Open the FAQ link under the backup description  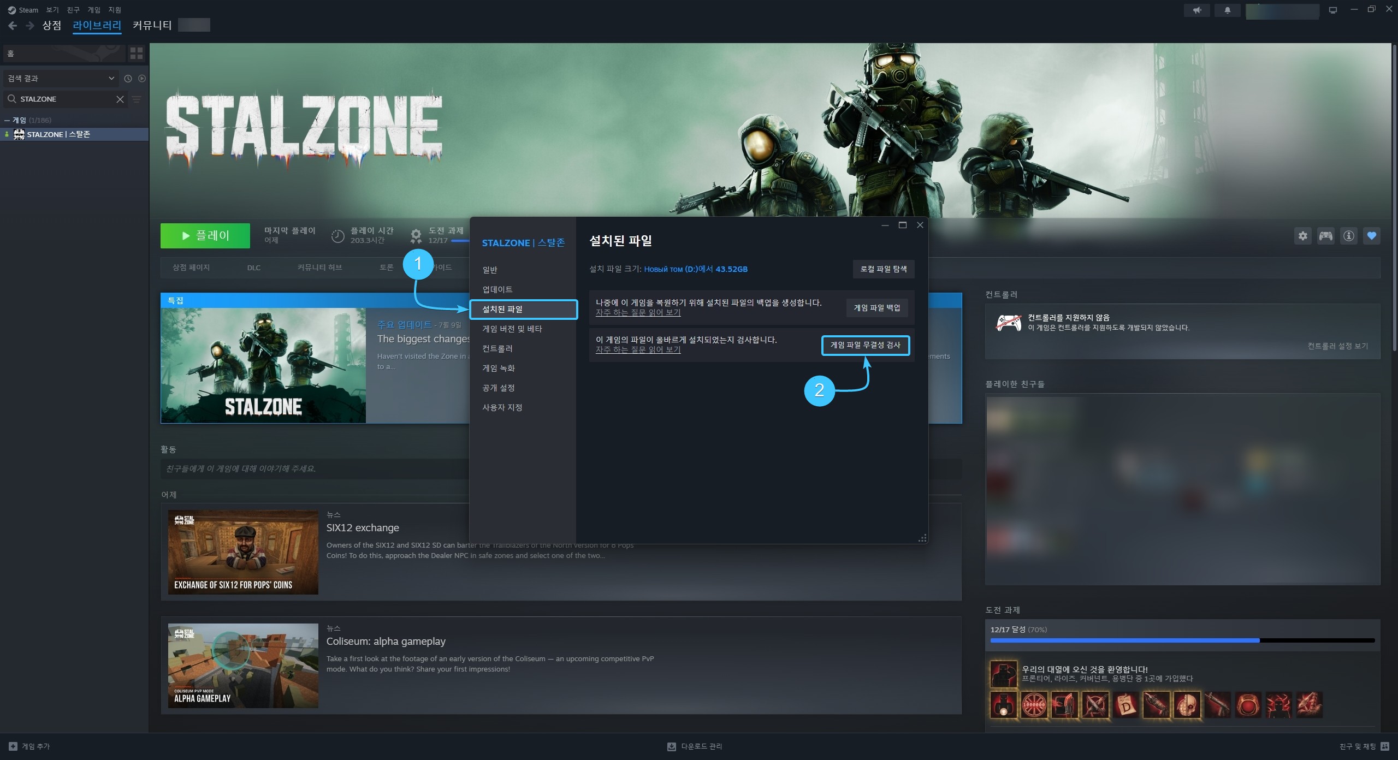click(638, 313)
